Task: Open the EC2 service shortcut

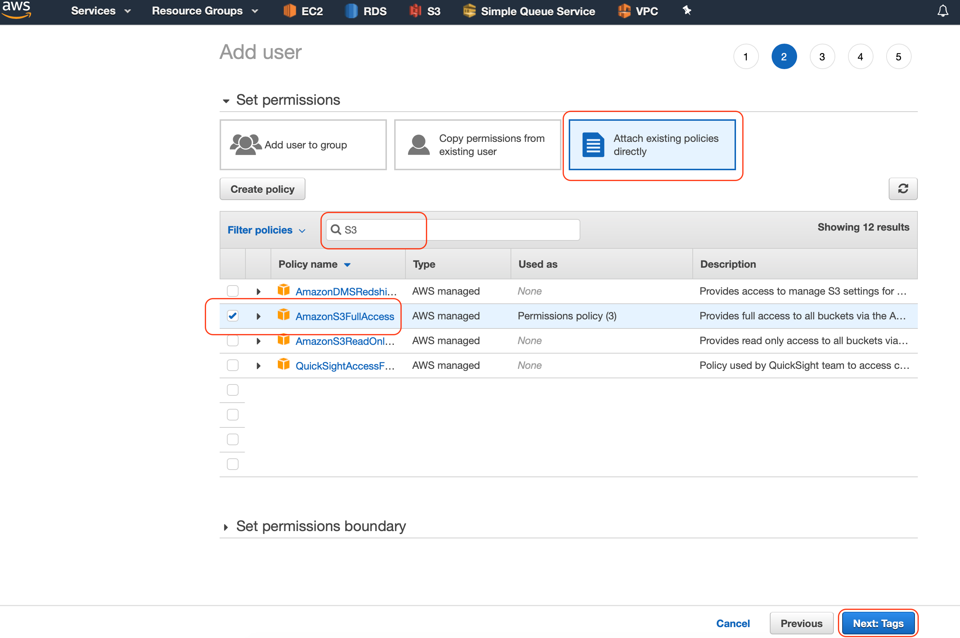Action: point(303,11)
